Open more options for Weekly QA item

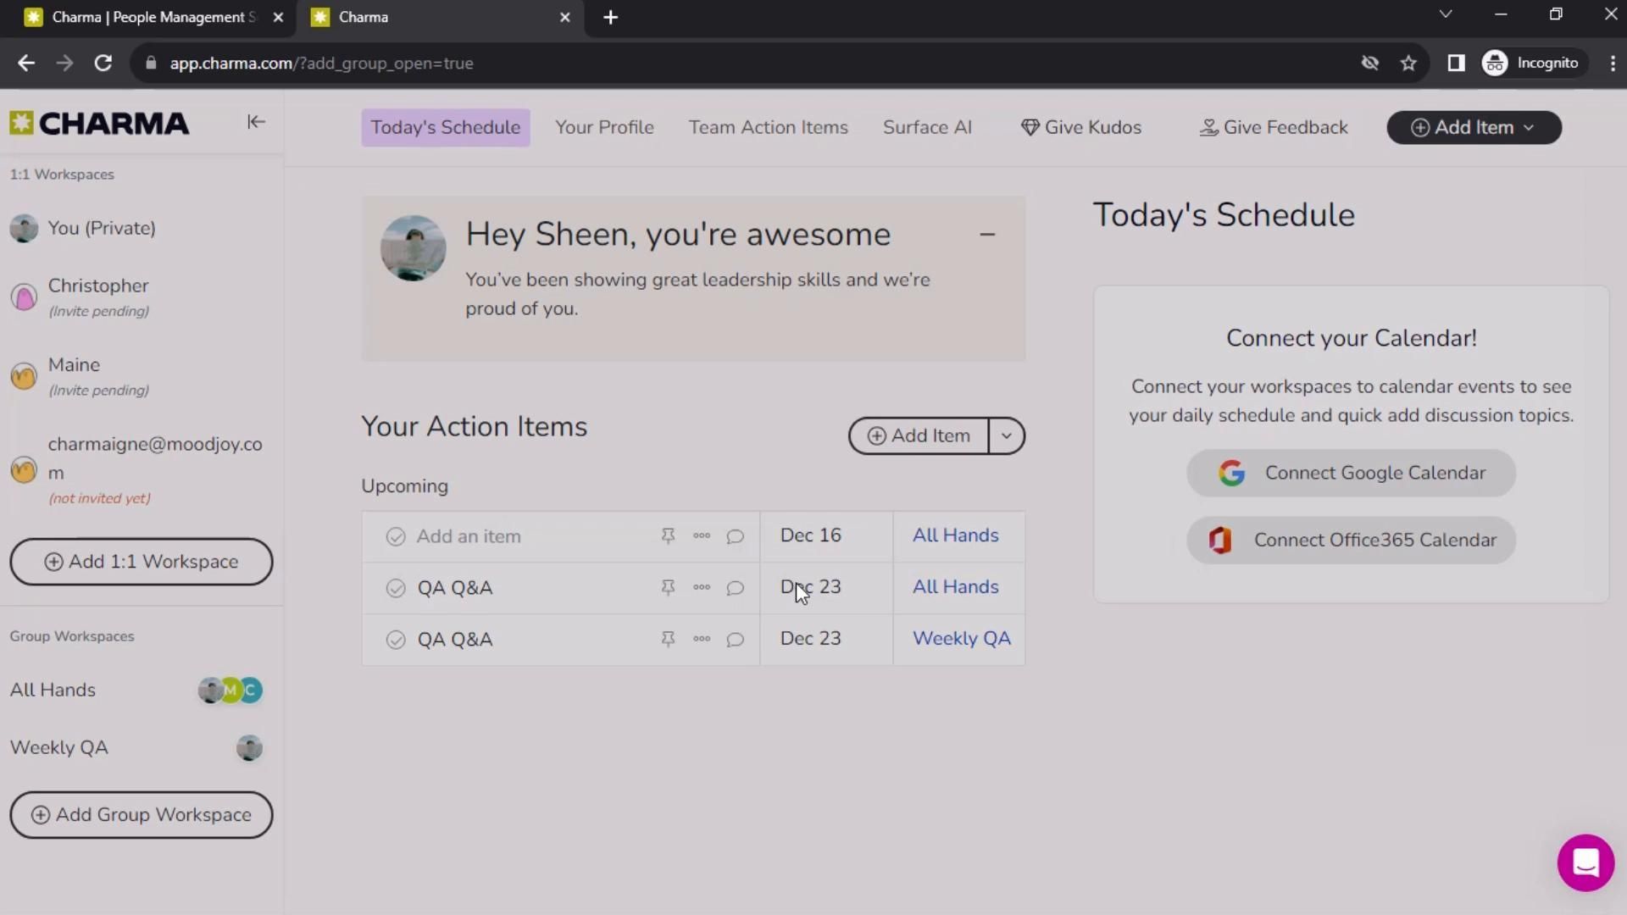pos(702,639)
